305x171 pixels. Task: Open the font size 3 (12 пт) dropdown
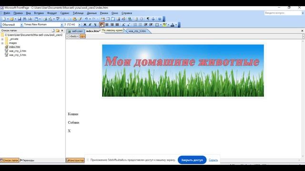[80, 25]
